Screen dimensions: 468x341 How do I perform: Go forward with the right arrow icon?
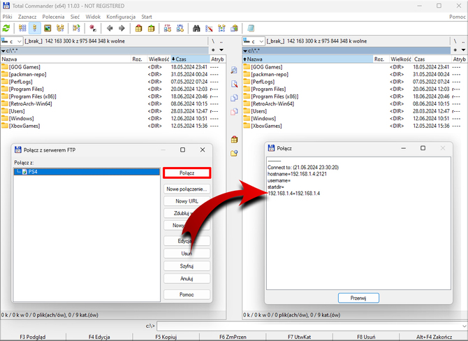click(x=122, y=29)
